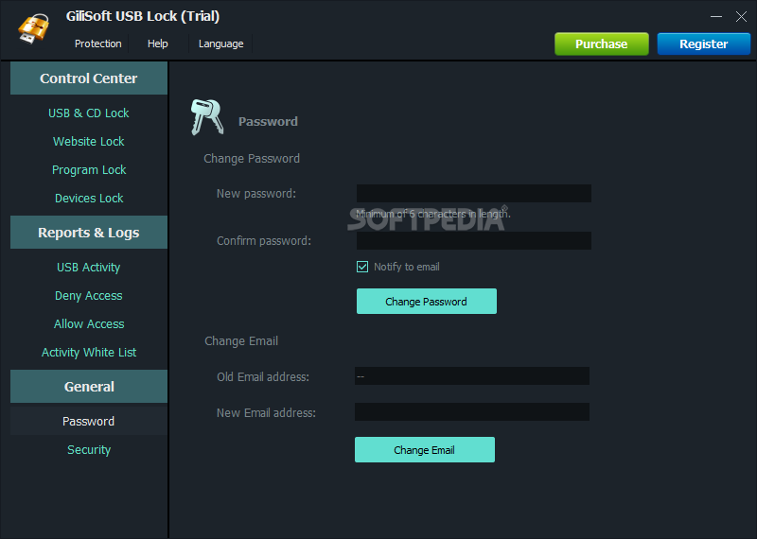Click the Reports & Logs header

(x=89, y=232)
